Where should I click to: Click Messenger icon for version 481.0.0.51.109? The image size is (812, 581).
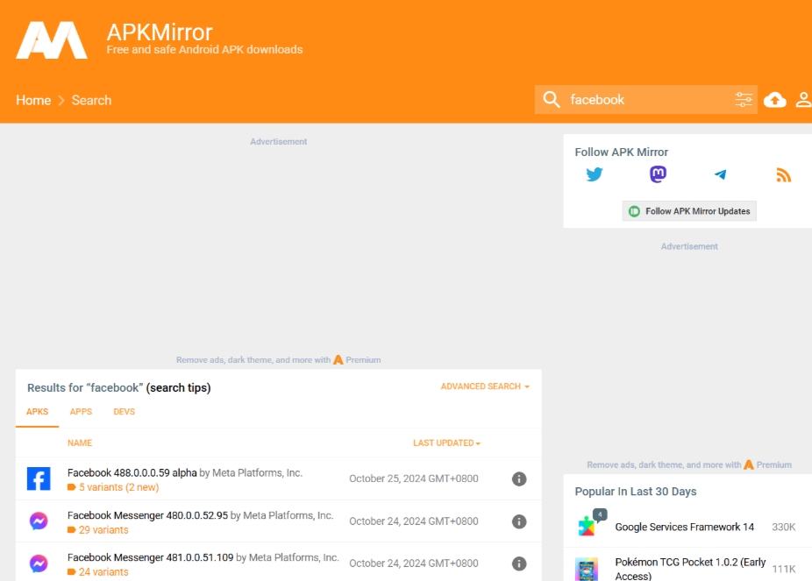(39, 563)
